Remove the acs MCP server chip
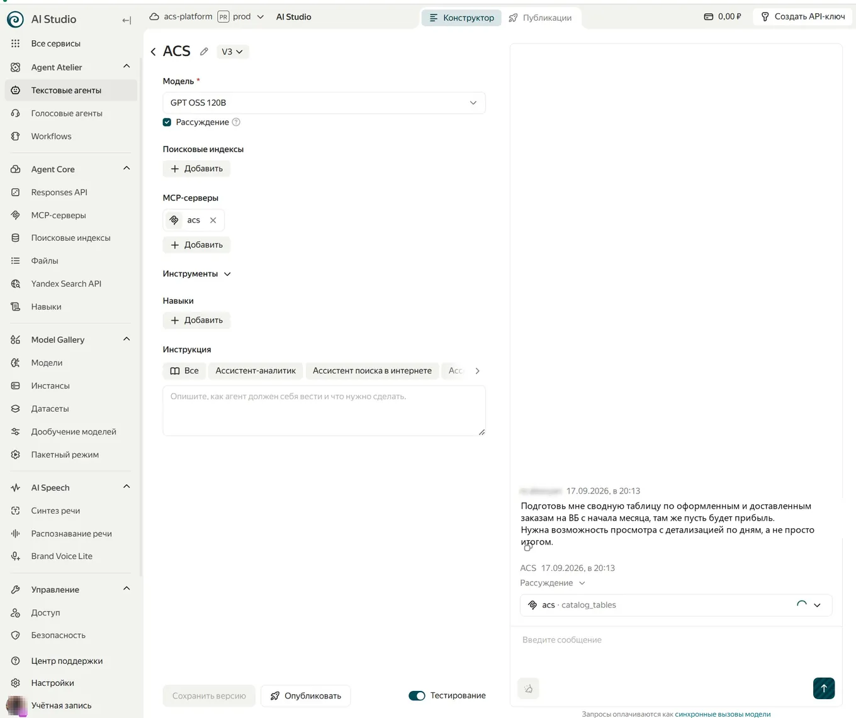The image size is (856, 718). 213,220
